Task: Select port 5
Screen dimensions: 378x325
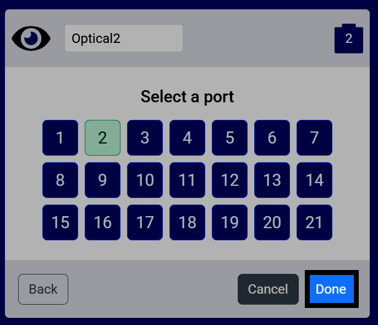Action: [230, 138]
